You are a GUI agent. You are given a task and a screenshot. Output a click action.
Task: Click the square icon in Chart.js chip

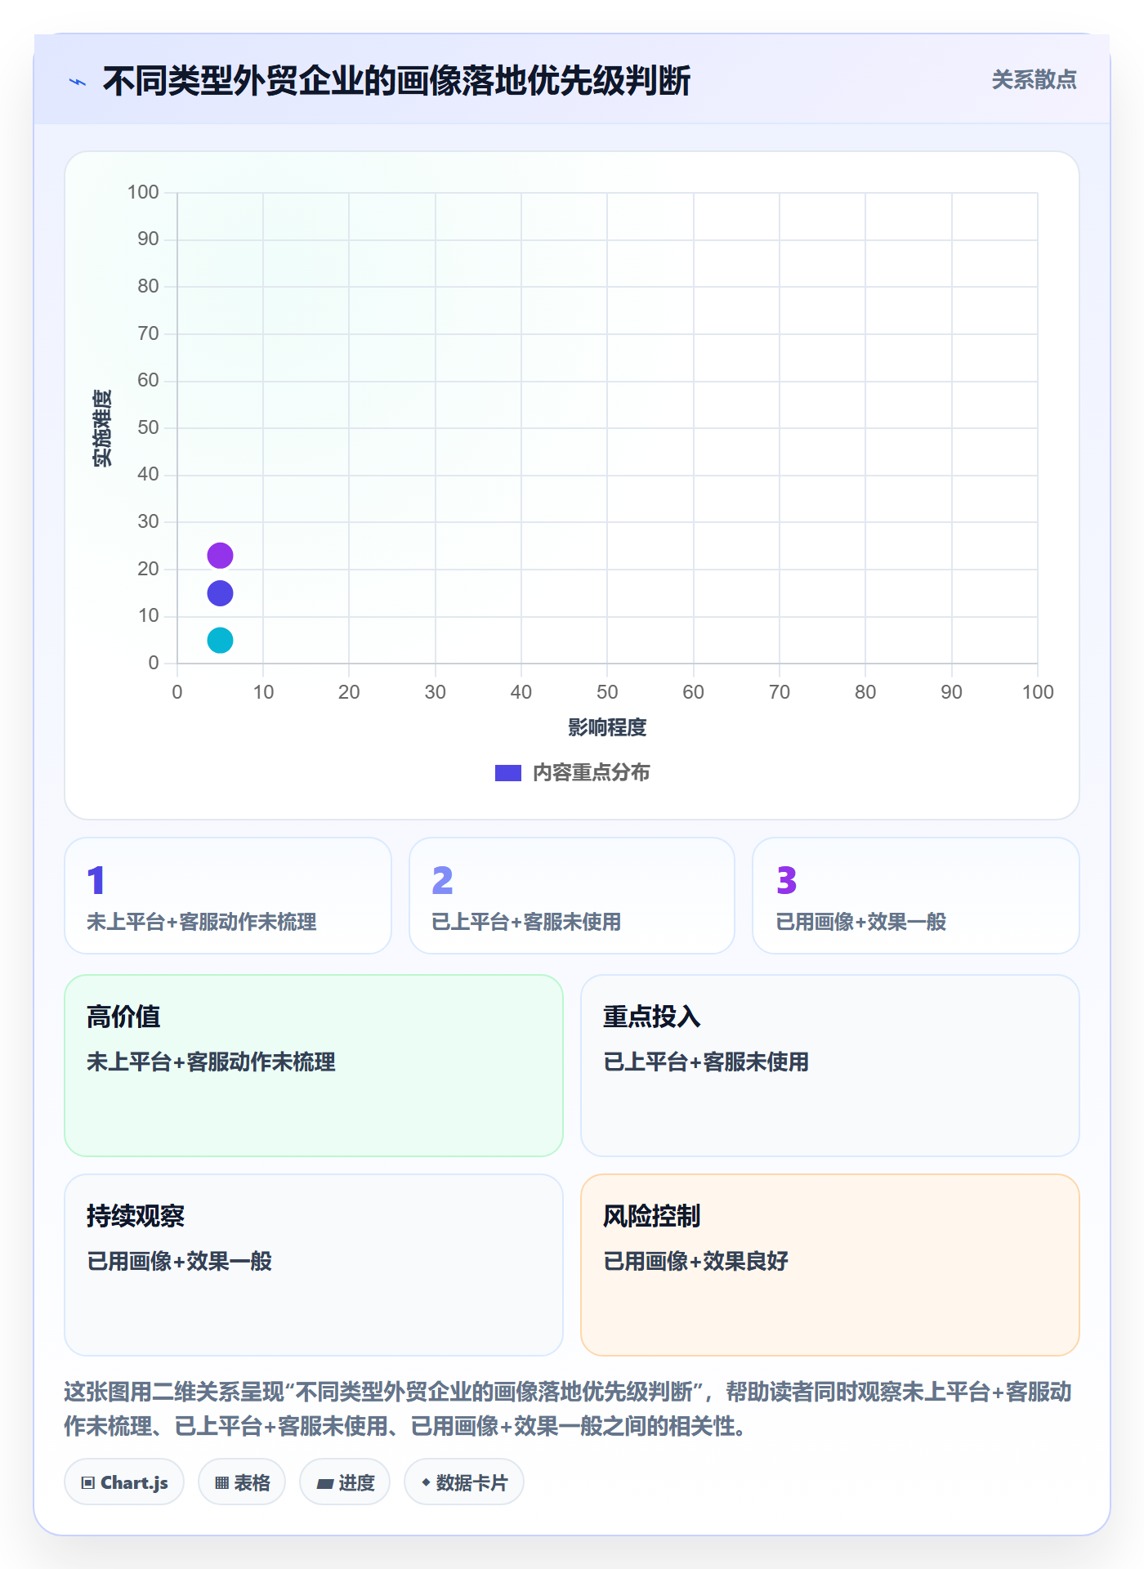coord(88,1483)
